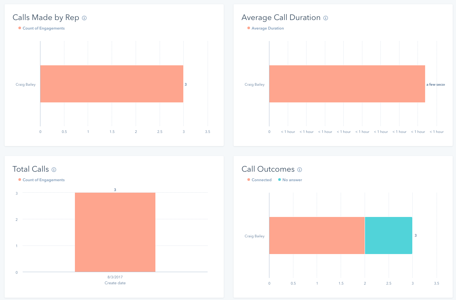Open the info tooltip for Call Outcomes

(299, 170)
